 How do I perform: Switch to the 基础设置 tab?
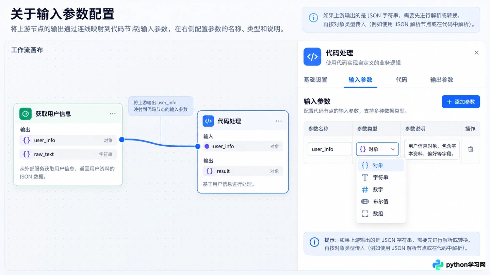tap(315, 80)
